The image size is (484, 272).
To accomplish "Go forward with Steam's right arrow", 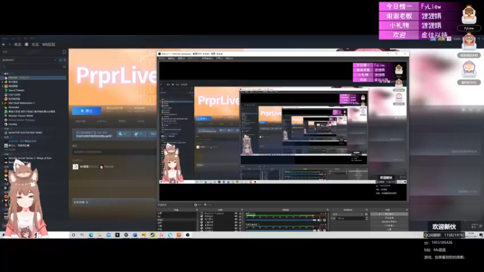I will coord(10,44).
